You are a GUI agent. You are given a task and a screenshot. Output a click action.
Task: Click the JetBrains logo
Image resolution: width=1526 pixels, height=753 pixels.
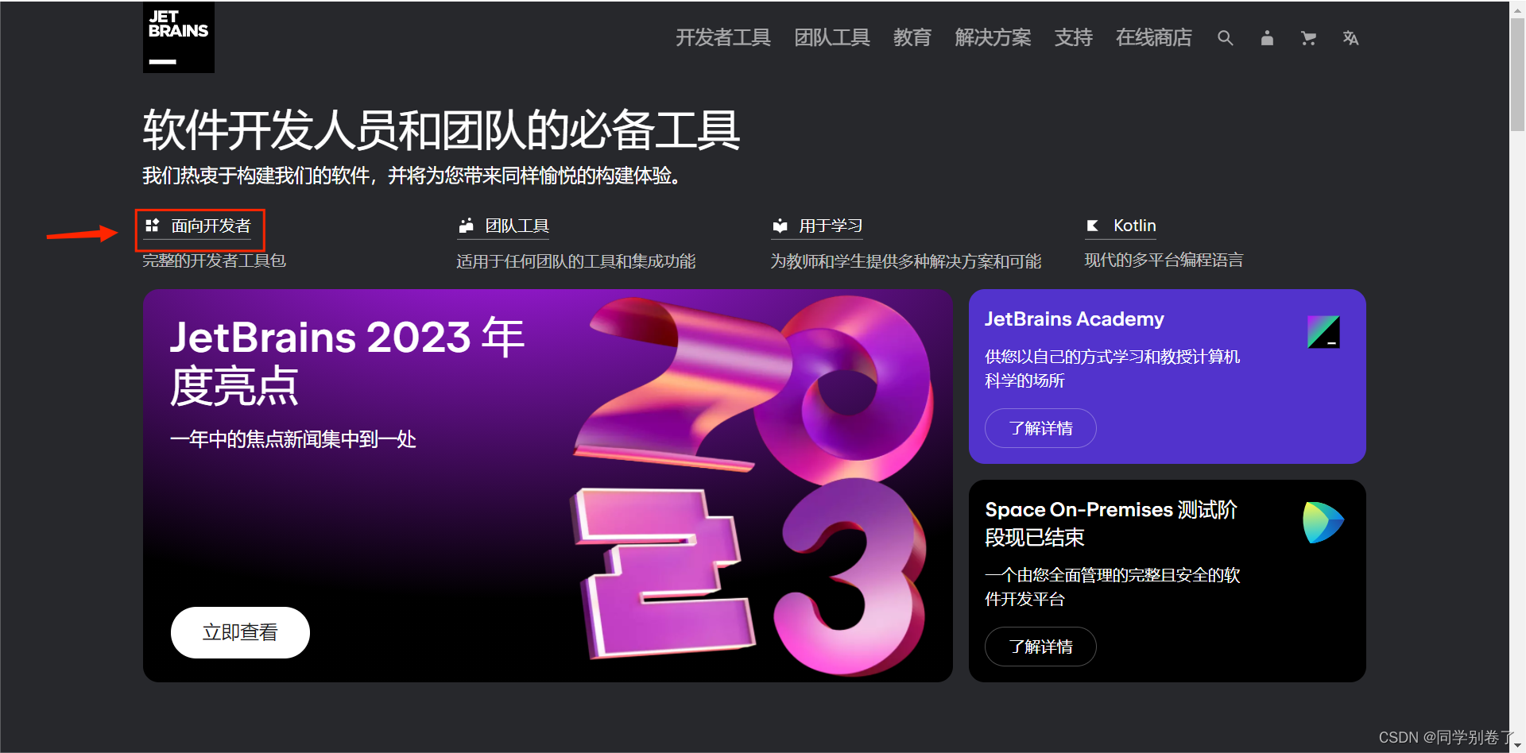[x=179, y=37]
